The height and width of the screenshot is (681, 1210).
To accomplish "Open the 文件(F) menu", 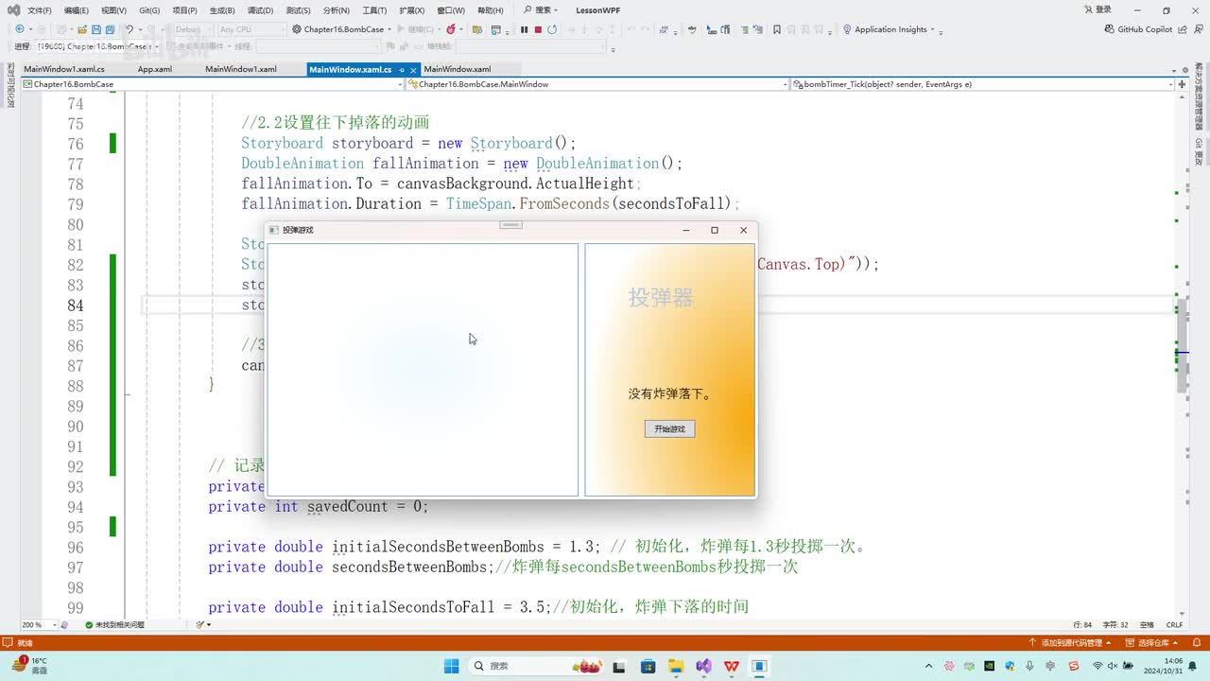I will tap(39, 10).
